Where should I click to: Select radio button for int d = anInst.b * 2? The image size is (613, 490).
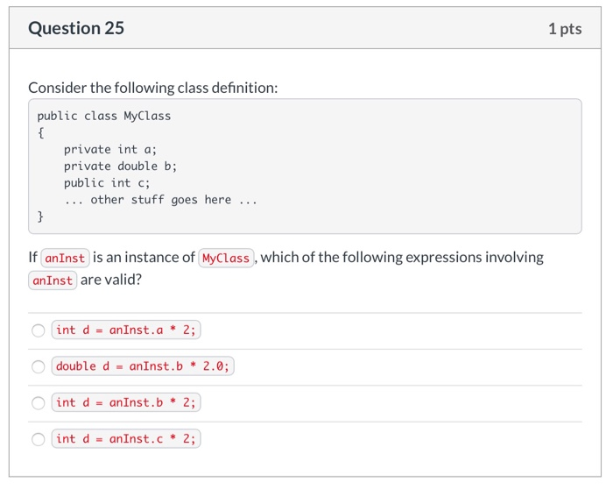(38, 402)
